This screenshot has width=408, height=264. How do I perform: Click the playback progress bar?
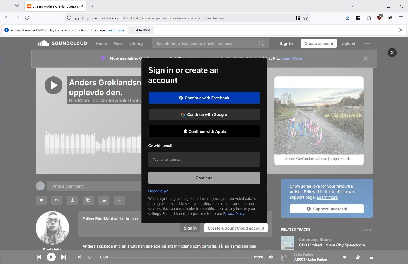coord(181,257)
